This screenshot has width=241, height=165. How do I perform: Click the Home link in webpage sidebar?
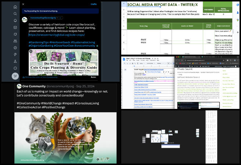coord(224,71)
